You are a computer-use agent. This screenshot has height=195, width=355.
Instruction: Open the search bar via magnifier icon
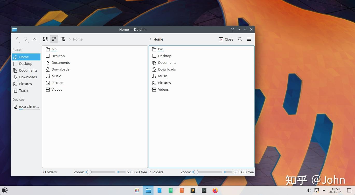(240, 39)
